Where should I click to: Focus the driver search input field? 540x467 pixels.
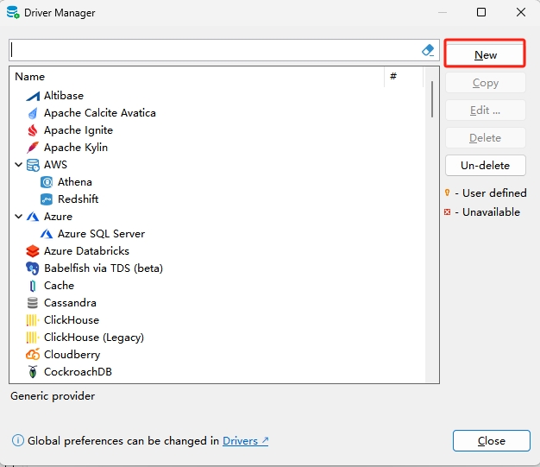point(214,50)
